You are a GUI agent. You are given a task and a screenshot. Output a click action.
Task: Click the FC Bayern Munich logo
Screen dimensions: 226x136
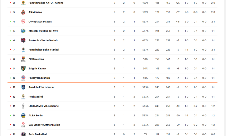(x=23, y=78)
